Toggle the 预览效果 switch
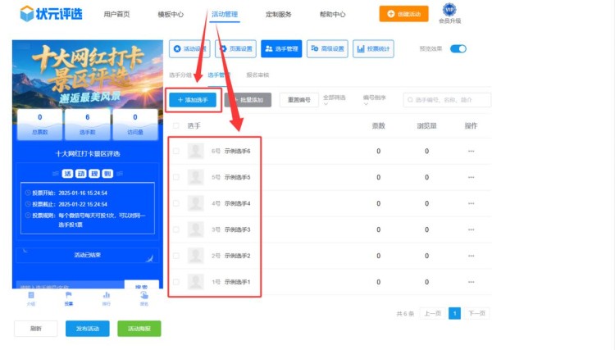The image size is (615, 350). 458,49
